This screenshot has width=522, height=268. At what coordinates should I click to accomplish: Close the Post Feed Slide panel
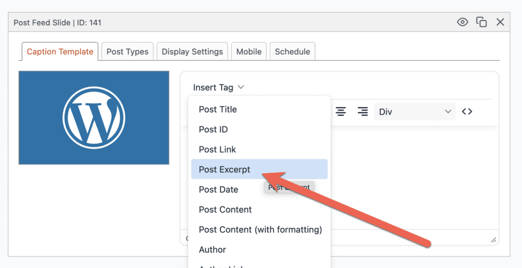(x=500, y=22)
